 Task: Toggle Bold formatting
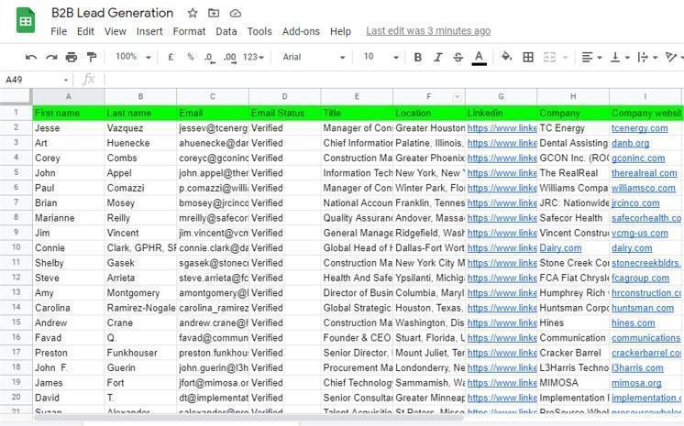coord(417,58)
